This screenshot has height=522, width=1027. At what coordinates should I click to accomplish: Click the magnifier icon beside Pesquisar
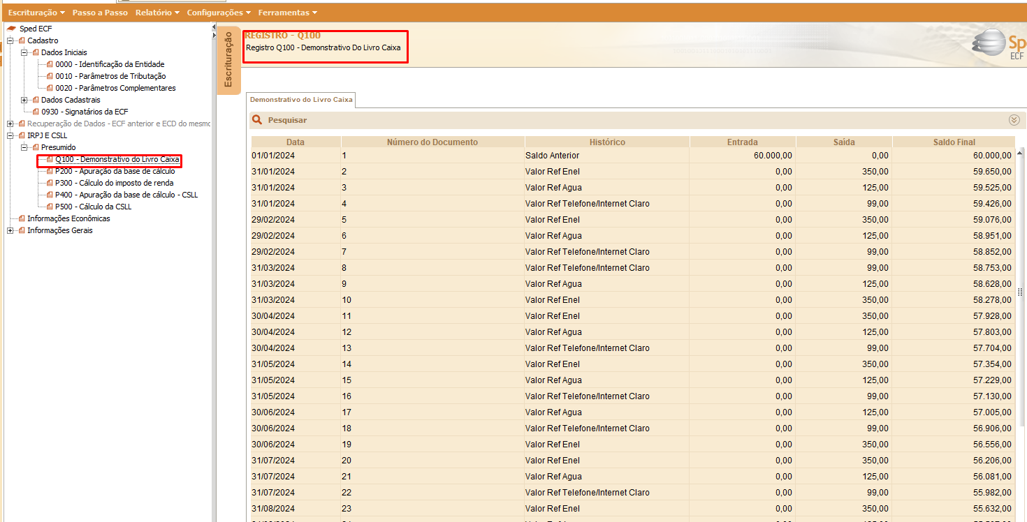pos(257,120)
